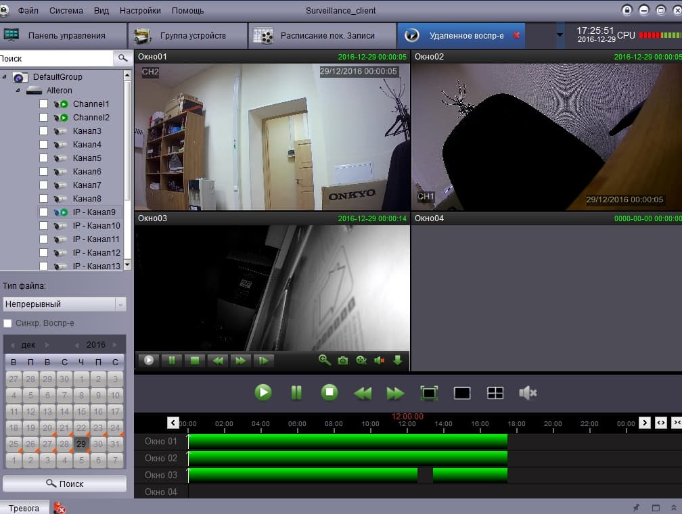
Task: Click the main green Play button
Action: click(x=263, y=393)
